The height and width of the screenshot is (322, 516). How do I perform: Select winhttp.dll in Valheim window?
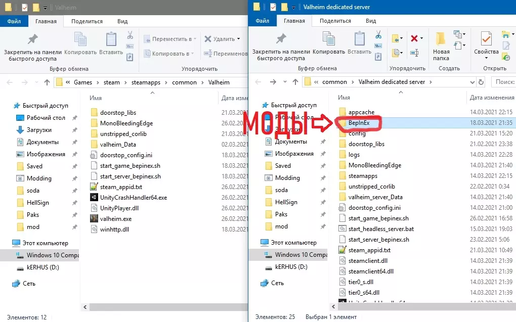coord(114,229)
